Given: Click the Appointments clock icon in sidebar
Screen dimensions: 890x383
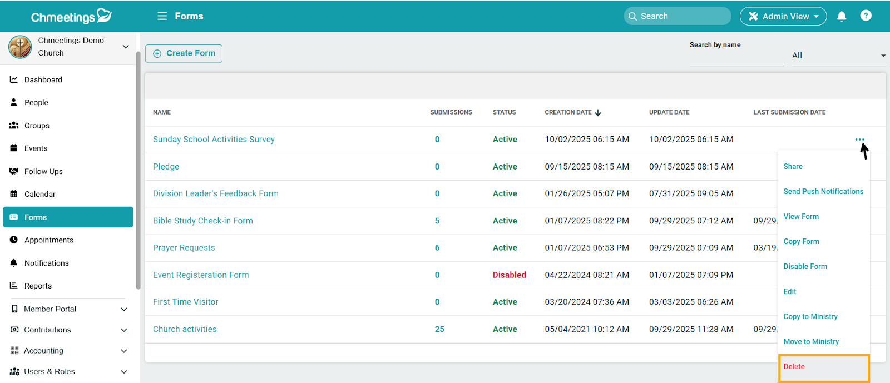Looking at the screenshot, I should (14, 240).
